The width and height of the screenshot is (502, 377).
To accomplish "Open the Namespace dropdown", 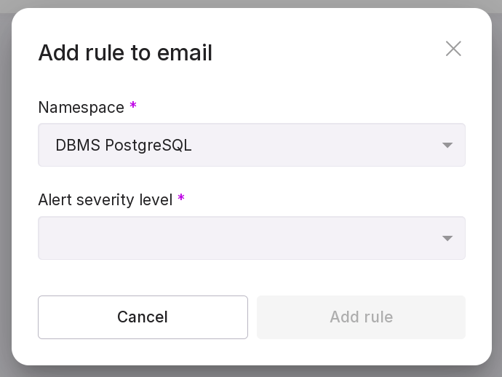I will tap(251, 145).
